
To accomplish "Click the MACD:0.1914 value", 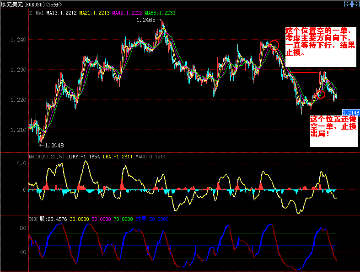I will tap(150, 157).
